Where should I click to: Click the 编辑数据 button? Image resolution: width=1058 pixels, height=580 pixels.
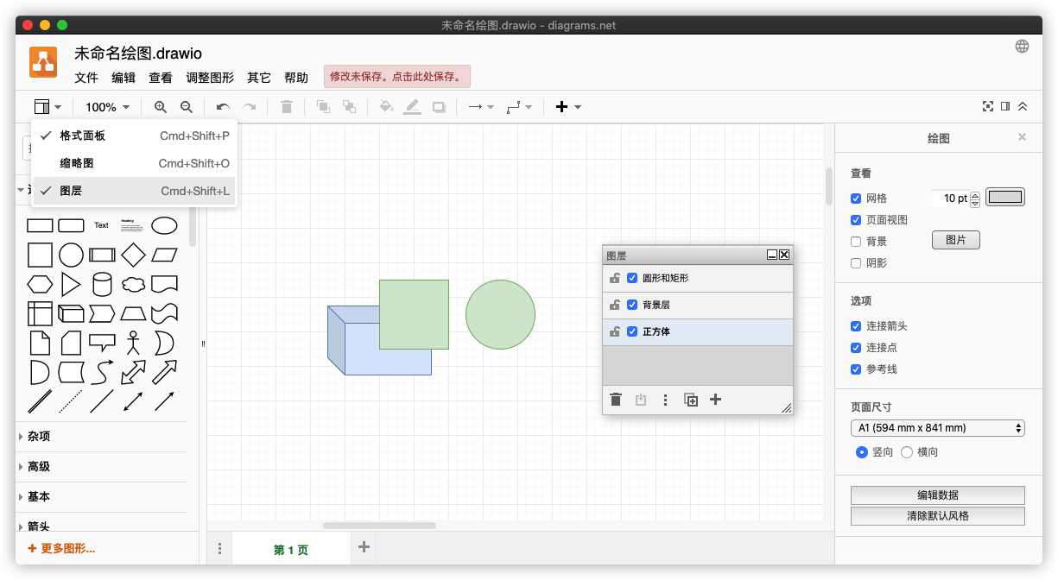click(937, 495)
